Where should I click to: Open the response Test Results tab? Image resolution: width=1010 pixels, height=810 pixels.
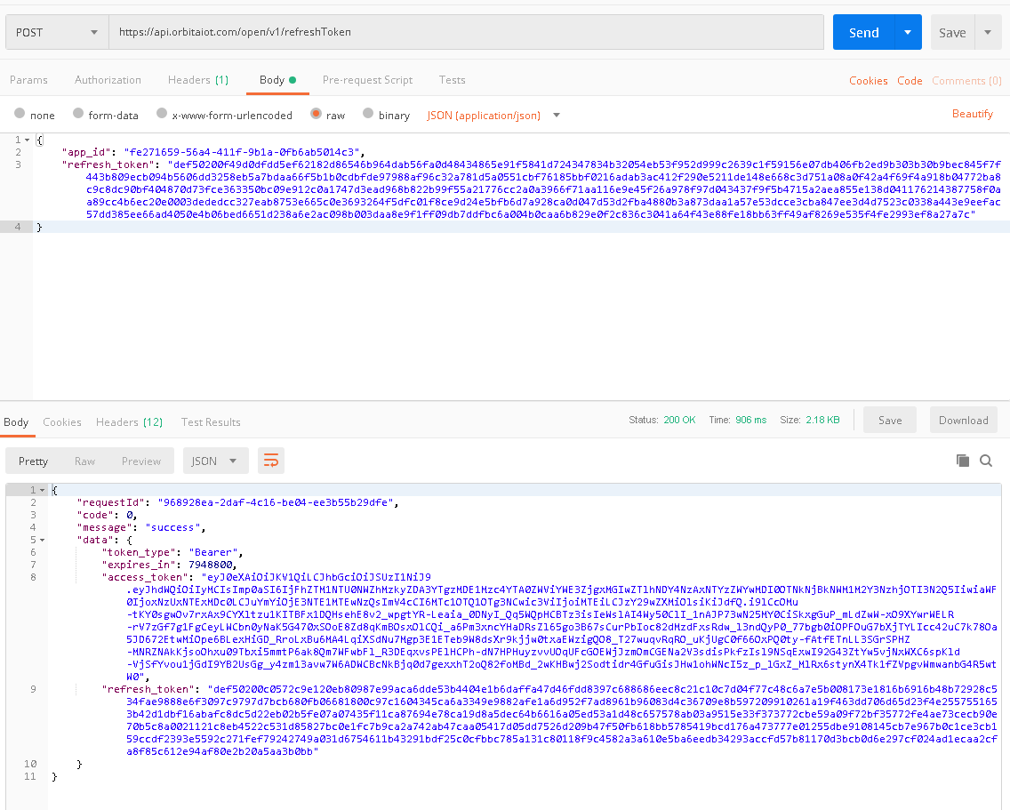coord(211,422)
